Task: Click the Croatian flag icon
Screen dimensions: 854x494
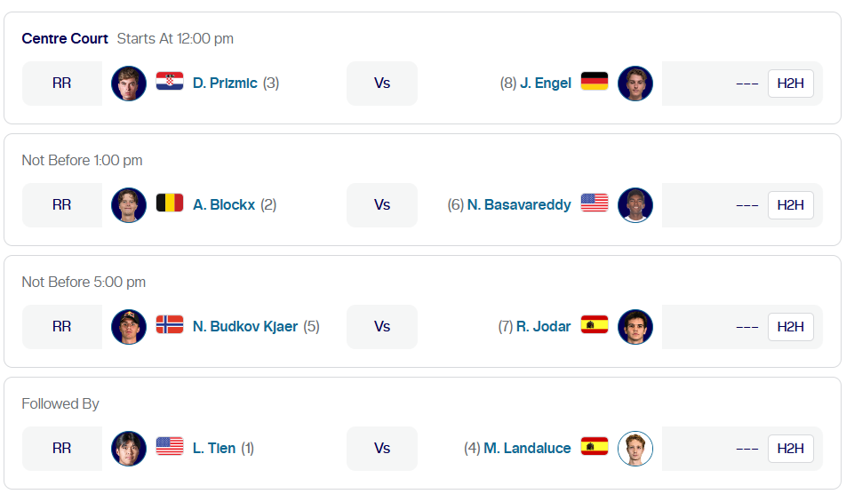Action: [170, 83]
